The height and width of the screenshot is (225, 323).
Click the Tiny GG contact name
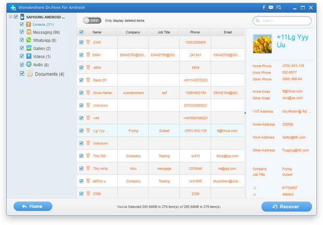pos(100,156)
